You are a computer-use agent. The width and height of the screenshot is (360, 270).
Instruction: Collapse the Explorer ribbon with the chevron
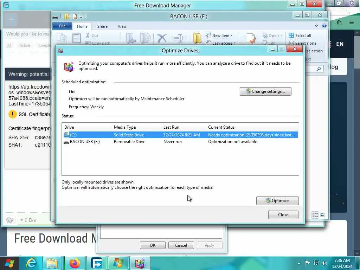point(317,26)
